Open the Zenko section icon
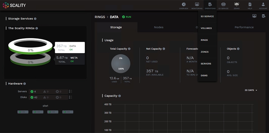This screenshot has height=133, width=269. point(236,4)
